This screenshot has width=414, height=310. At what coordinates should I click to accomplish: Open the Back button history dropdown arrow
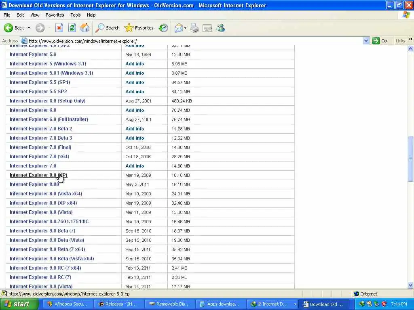29,28
